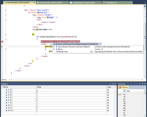Switch to macroScripts..kGrid.cshtml tab
147x117 pixels.
tap(18, 3)
